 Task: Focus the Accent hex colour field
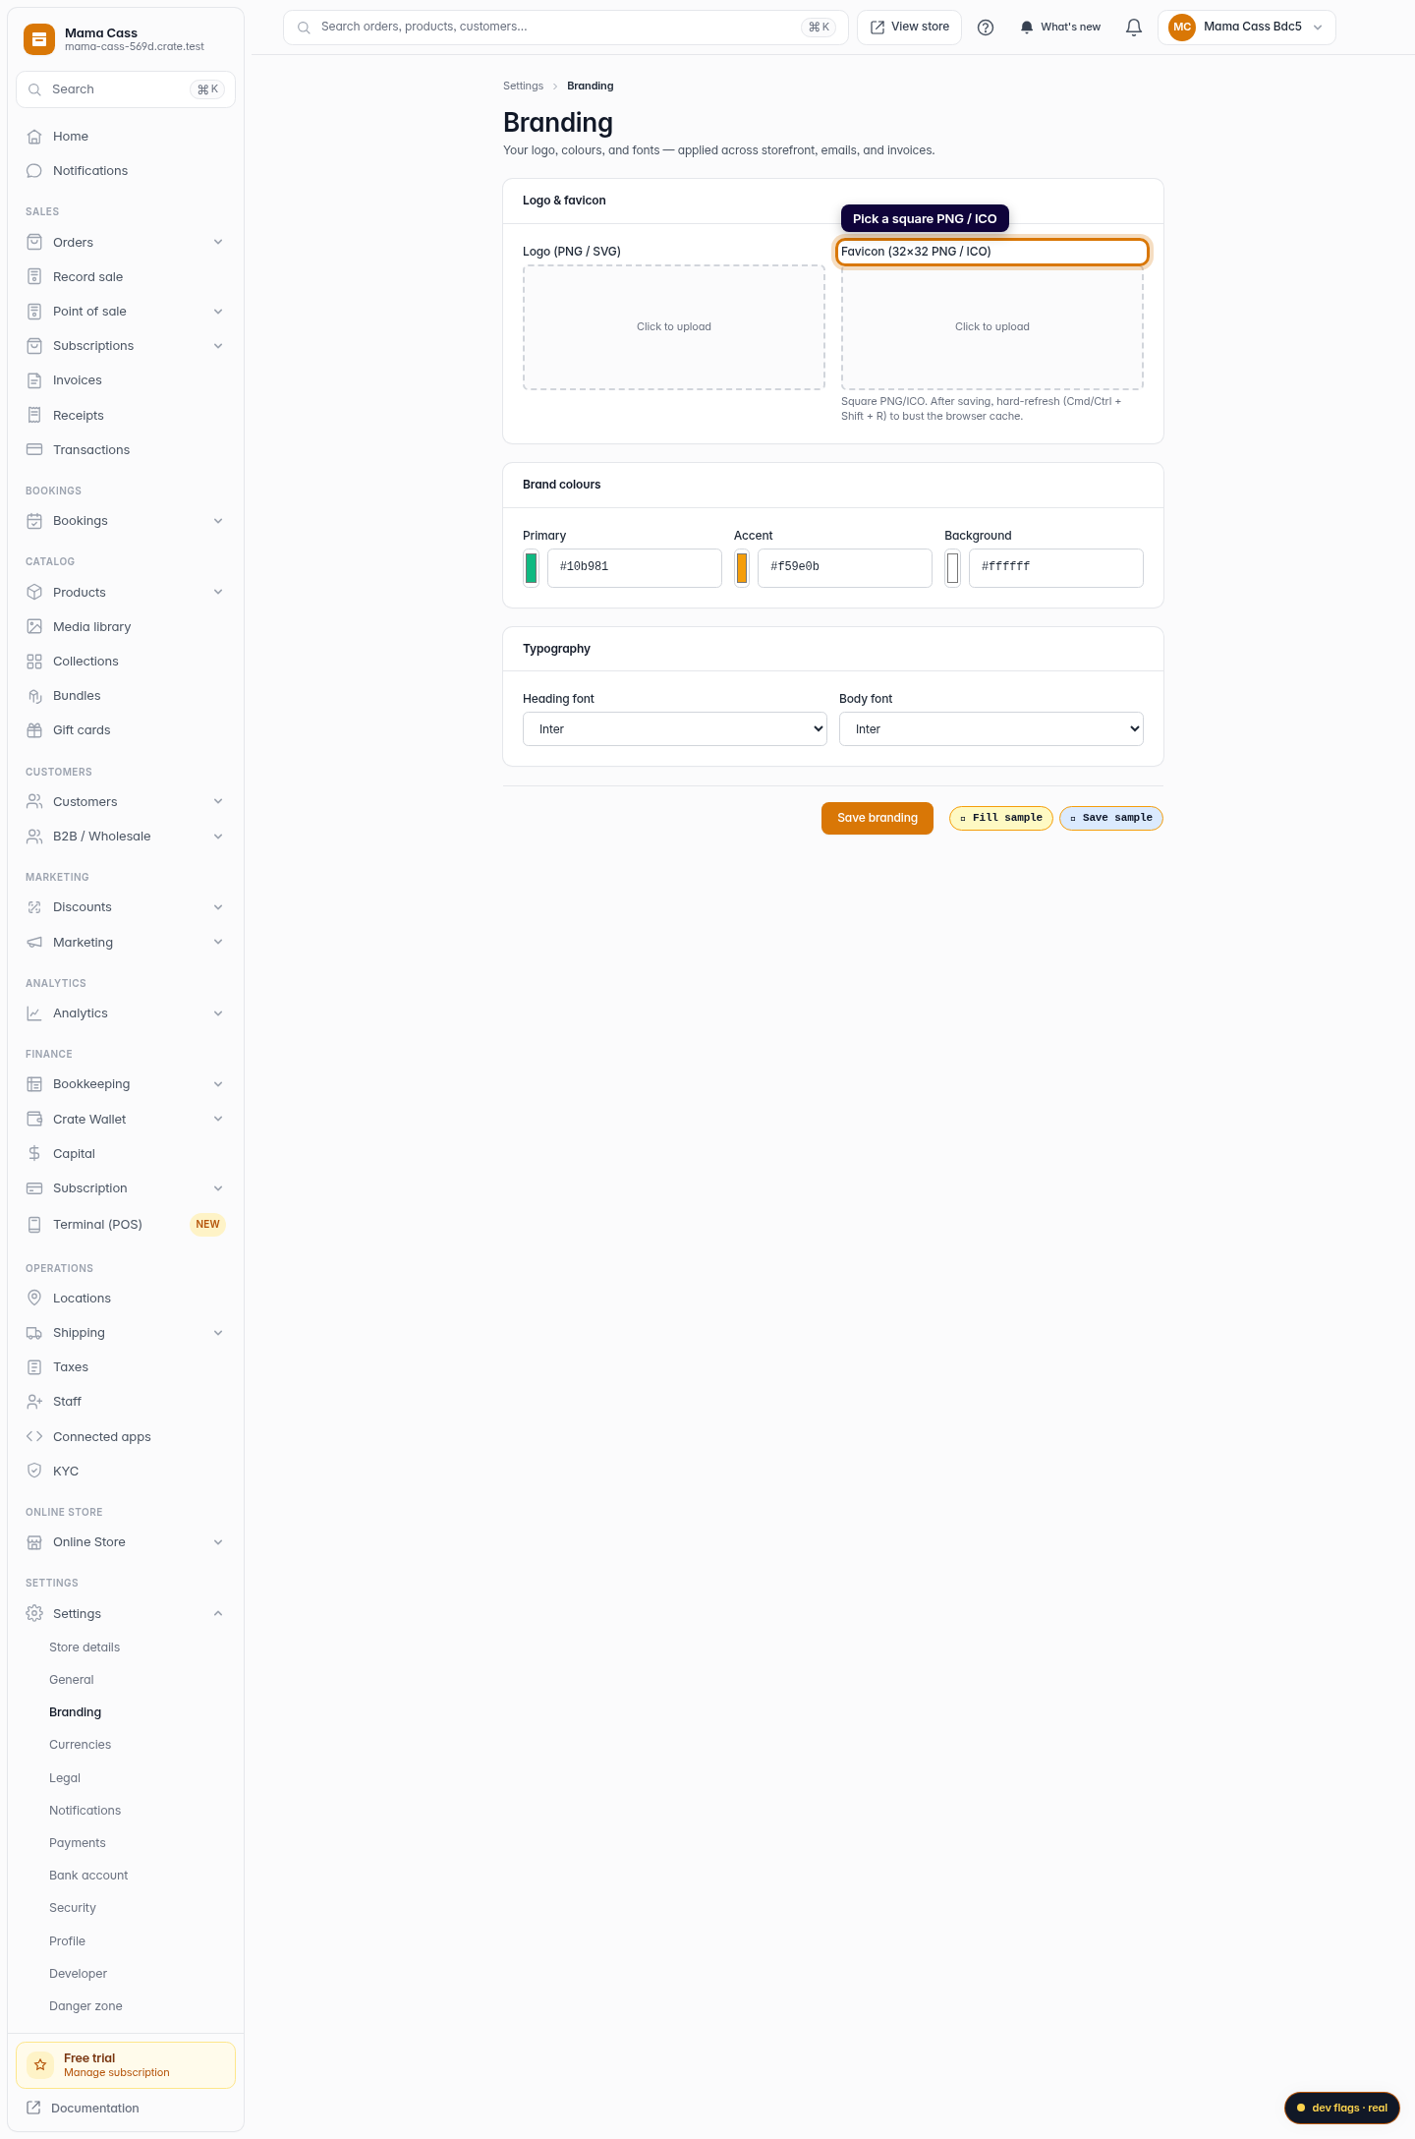(x=845, y=568)
